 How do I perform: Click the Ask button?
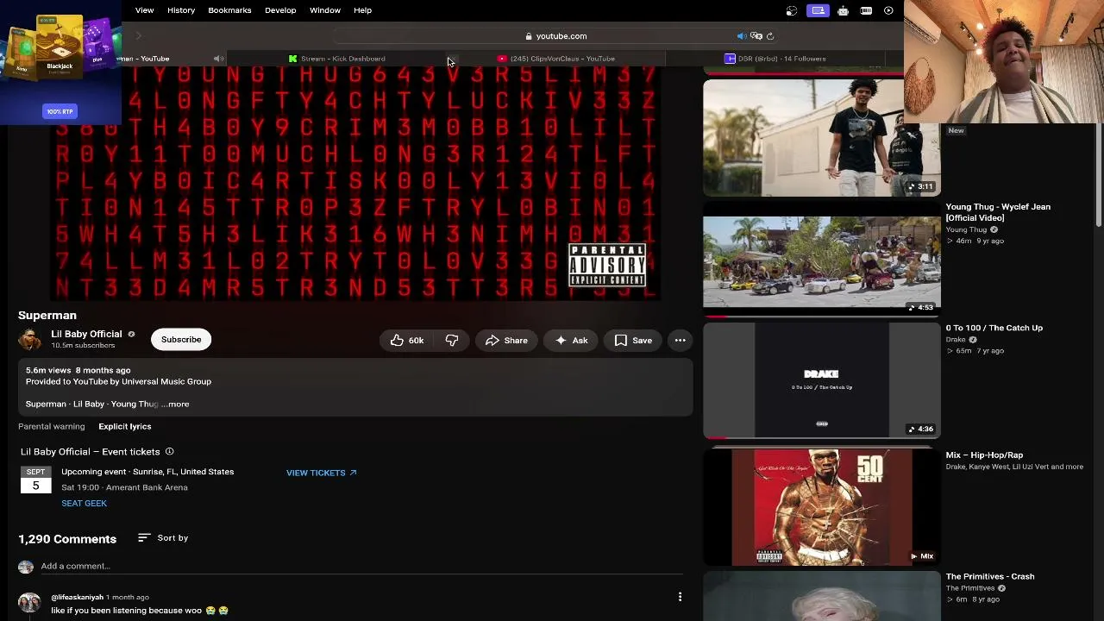(571, 341)
